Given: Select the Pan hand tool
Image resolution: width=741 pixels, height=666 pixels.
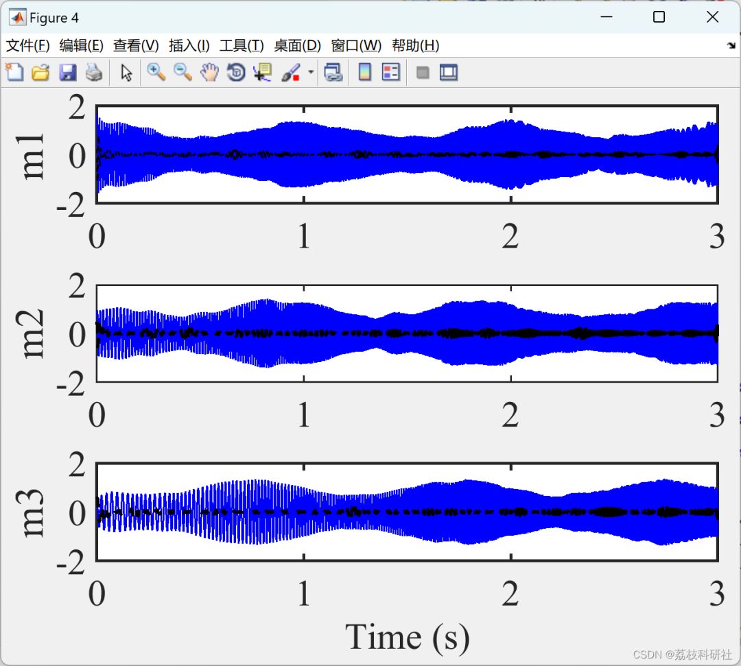Looking at the screenshot, I should point(209,73).
